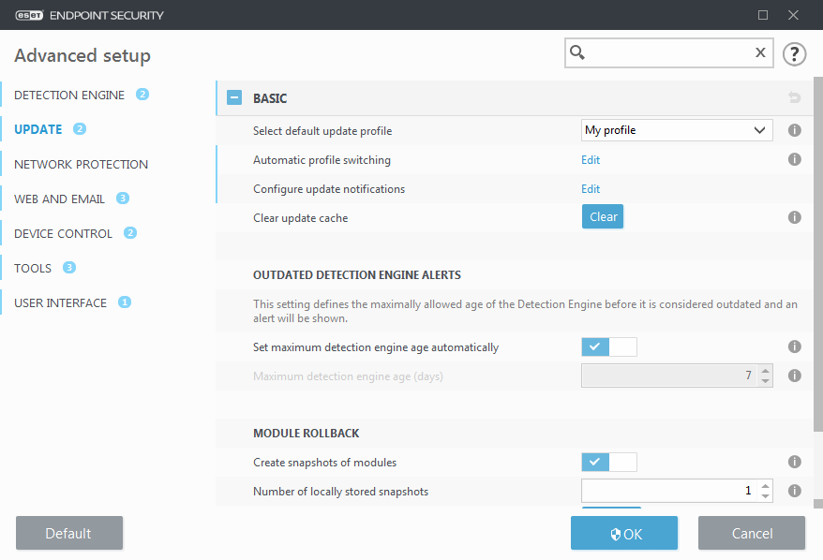Click the vertical scrollbar thumb
The image size is (823, 560).
[818, 255]
